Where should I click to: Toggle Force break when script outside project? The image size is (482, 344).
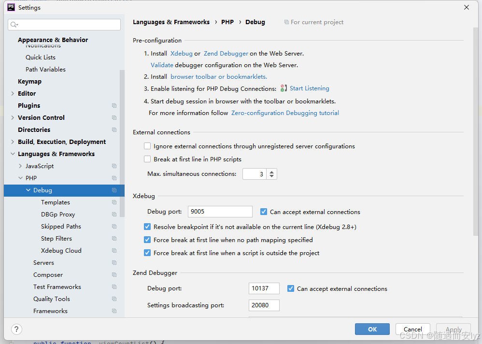click(147, 253)
